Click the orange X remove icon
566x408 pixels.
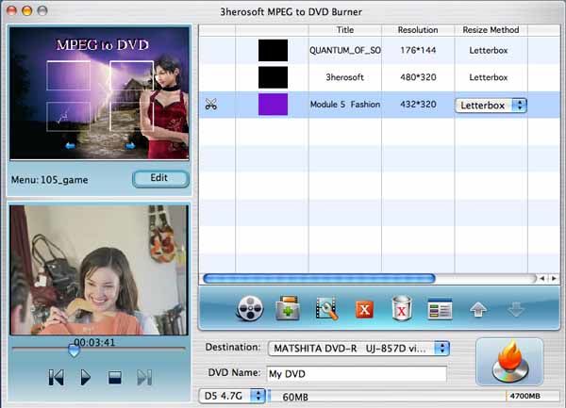364,310
